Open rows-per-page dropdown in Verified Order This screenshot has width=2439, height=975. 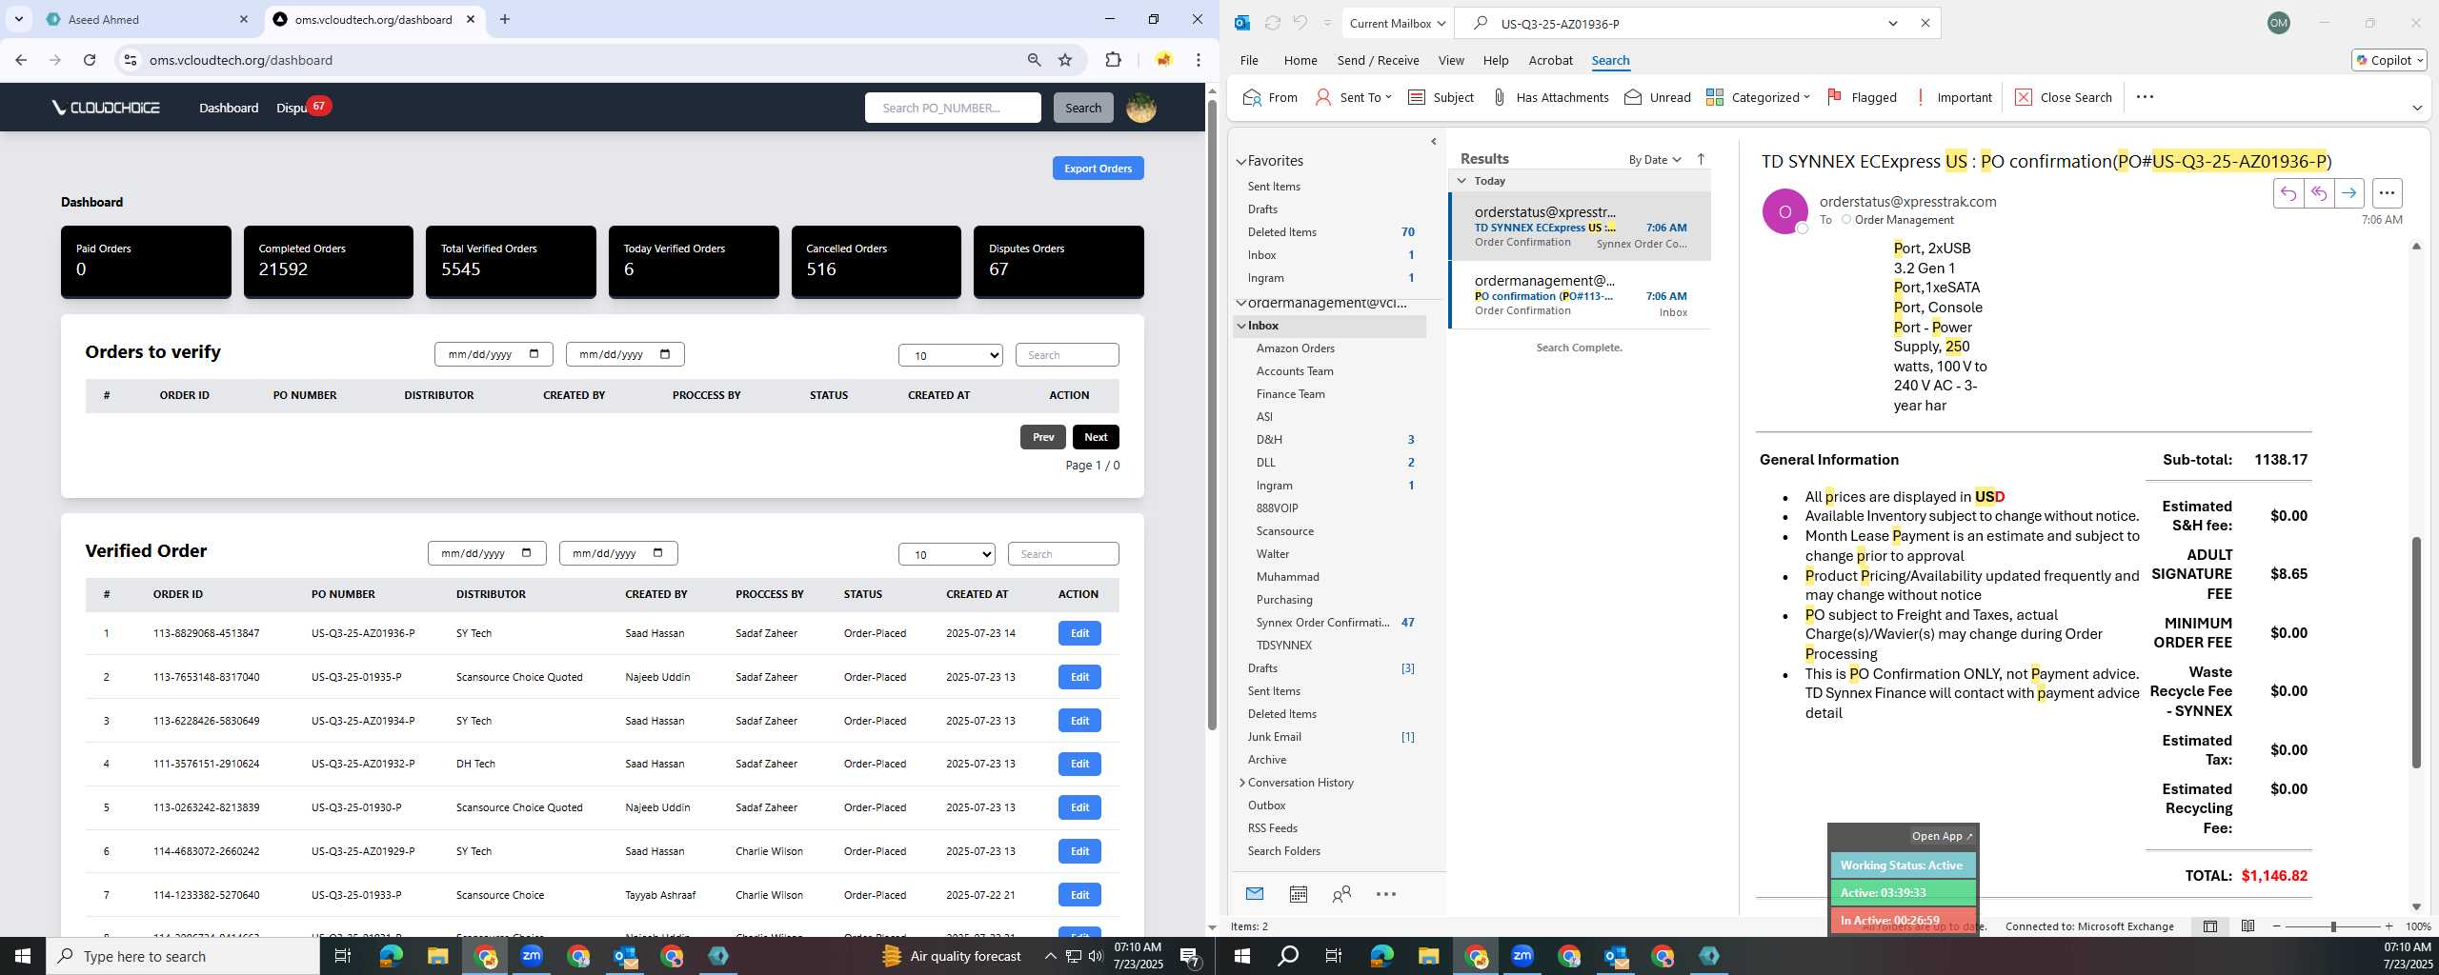(946, 554)
